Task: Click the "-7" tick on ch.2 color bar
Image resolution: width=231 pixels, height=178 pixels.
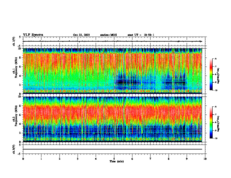Action: [x=216, y=115]
